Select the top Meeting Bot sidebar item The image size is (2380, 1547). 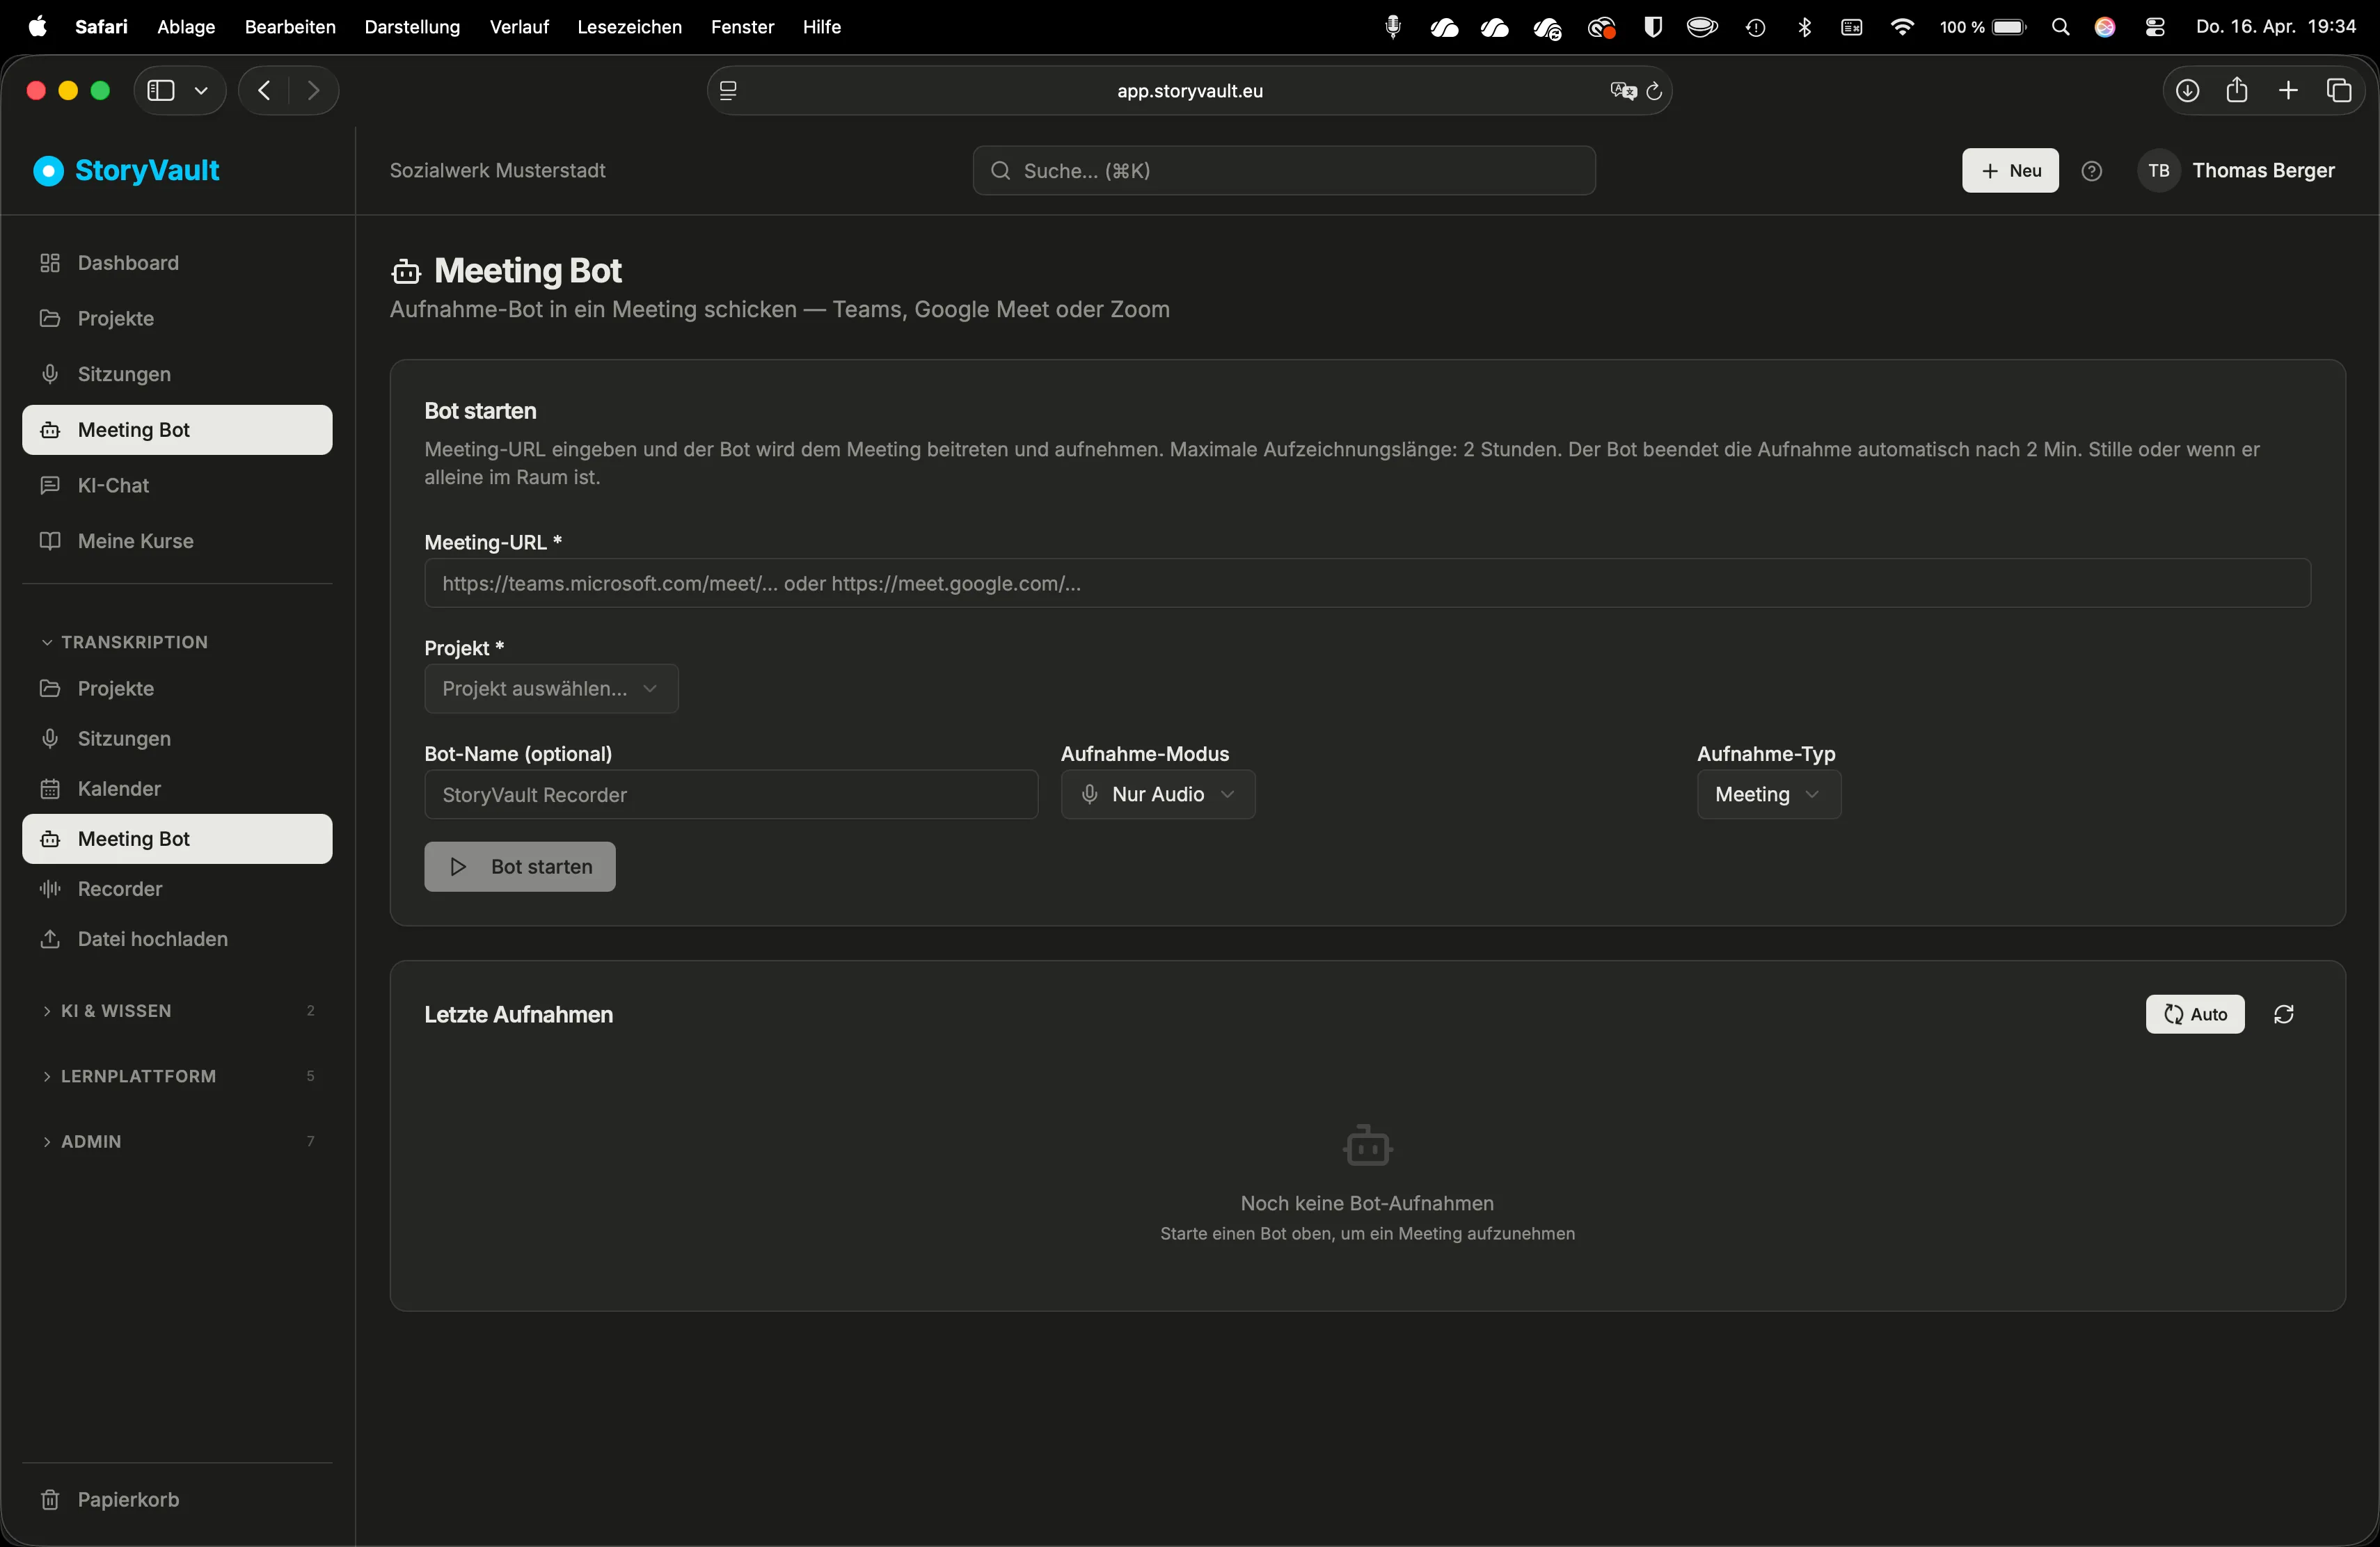177,430
